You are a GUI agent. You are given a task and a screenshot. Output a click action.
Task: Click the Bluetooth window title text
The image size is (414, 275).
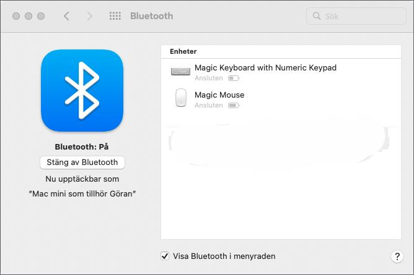pos(151,16)
